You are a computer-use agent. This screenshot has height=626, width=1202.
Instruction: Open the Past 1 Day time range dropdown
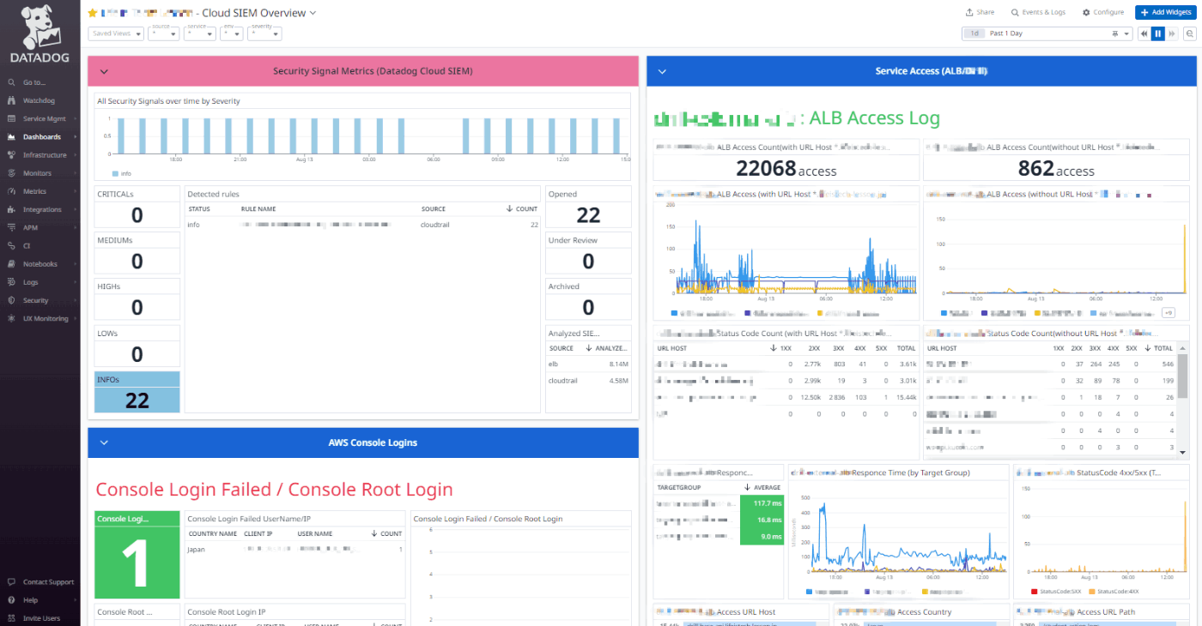[1047, 33]
